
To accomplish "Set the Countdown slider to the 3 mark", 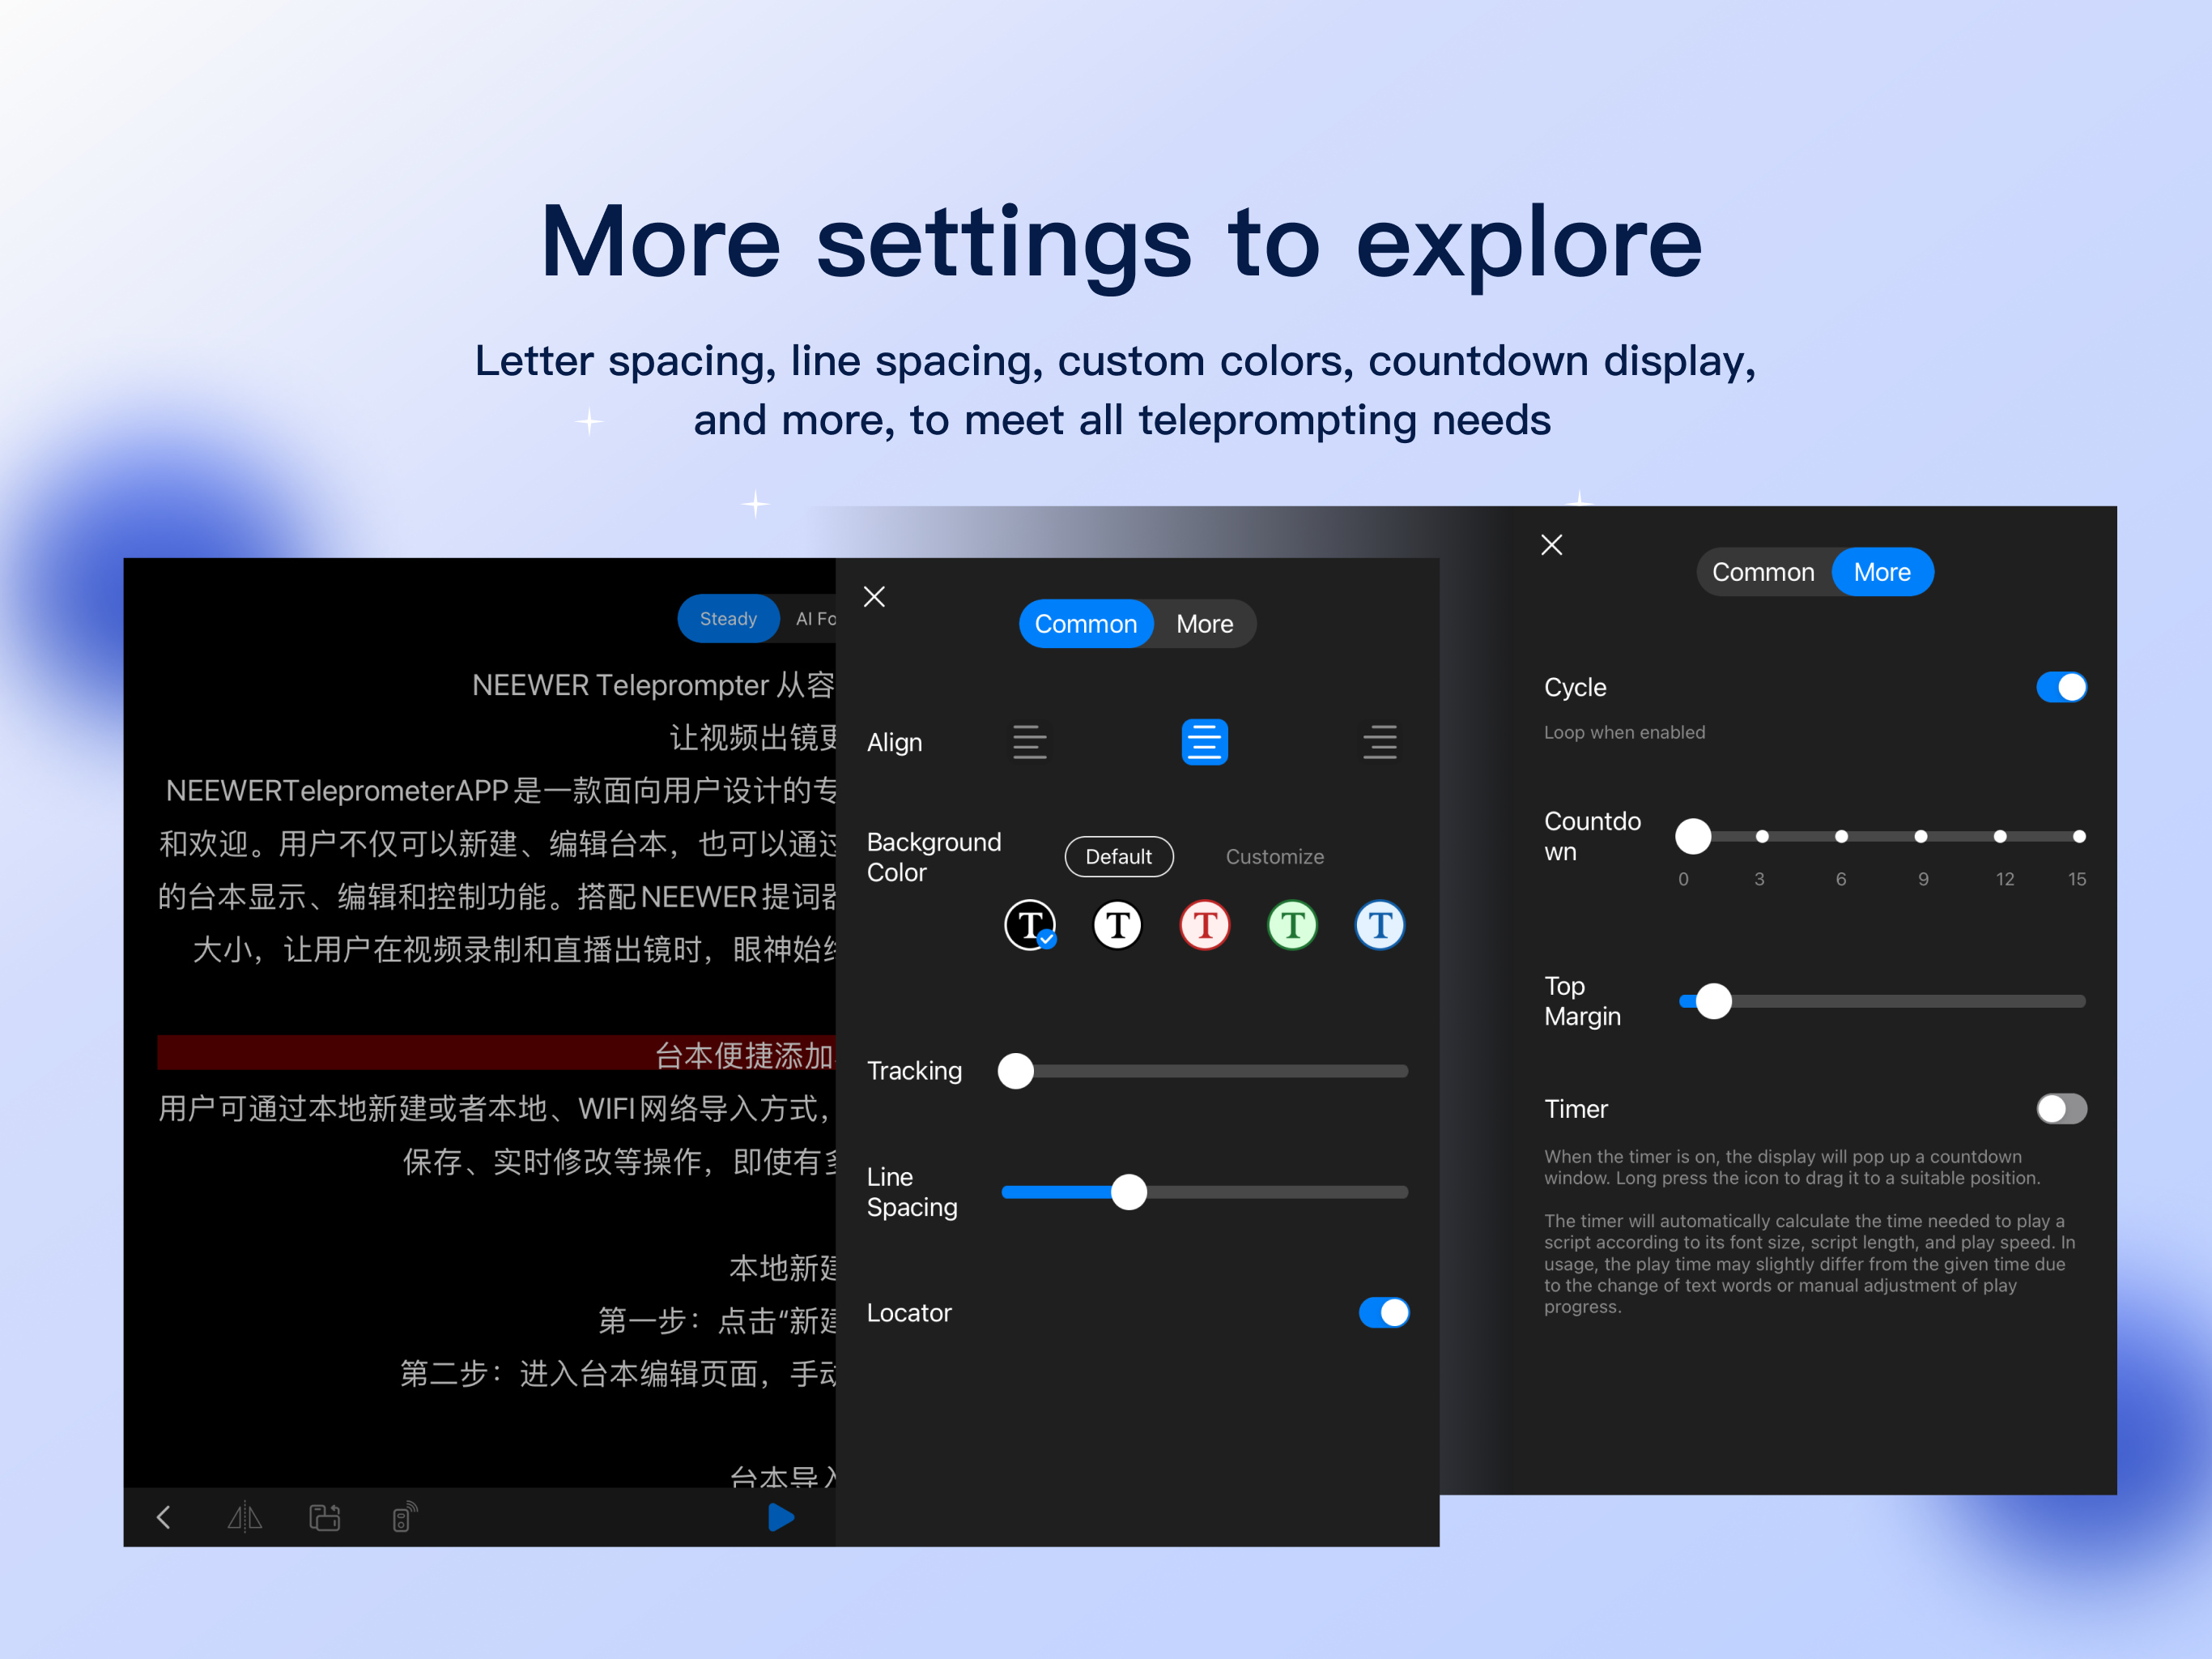I will [x=1762, y=835].
